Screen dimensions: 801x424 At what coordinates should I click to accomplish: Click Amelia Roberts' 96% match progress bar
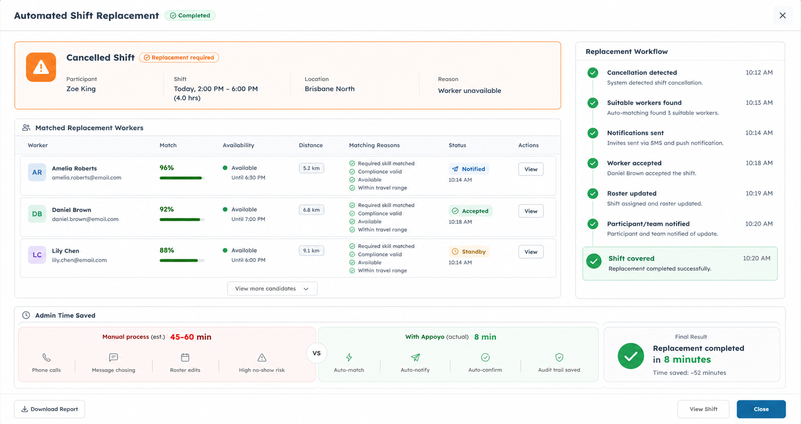tap(182, 178)
